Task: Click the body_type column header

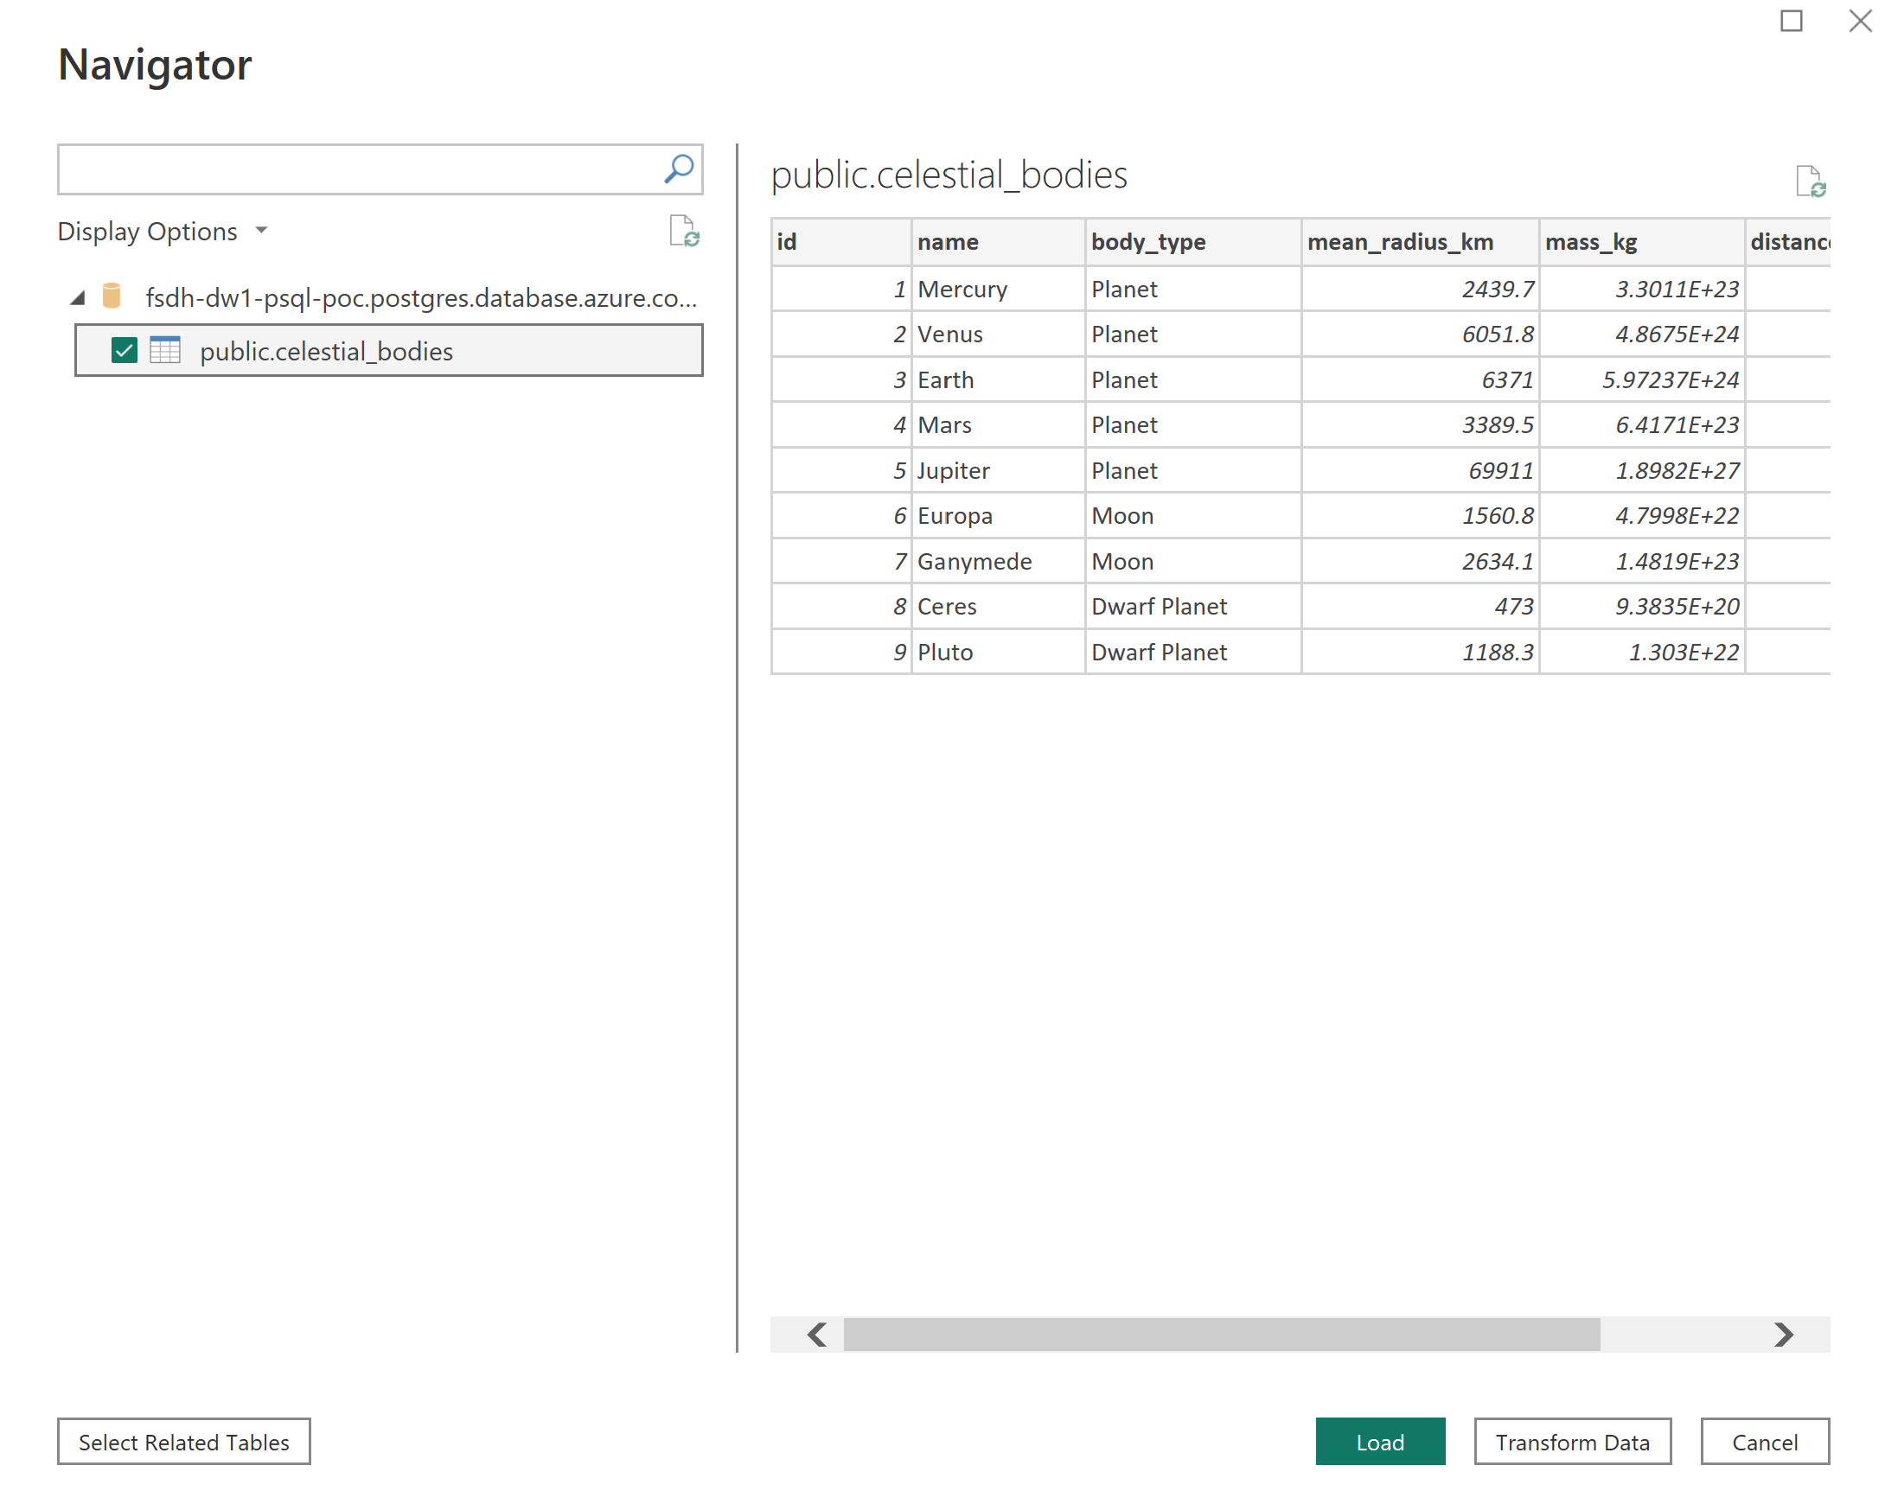Action: tap(1192, 242)
